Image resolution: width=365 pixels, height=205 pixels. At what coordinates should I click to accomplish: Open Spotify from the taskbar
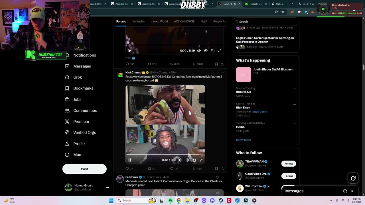[171, 200]
